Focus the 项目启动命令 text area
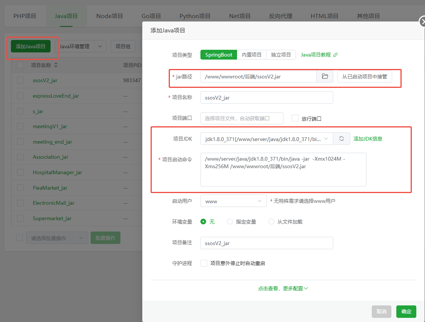 283,170
